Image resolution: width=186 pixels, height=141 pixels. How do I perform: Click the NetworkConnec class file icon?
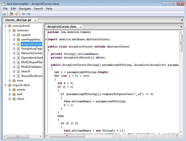point(18,53)
